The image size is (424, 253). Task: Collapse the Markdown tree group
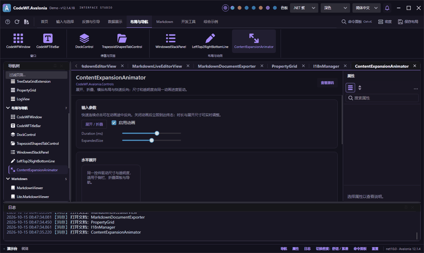pos(8,178)
